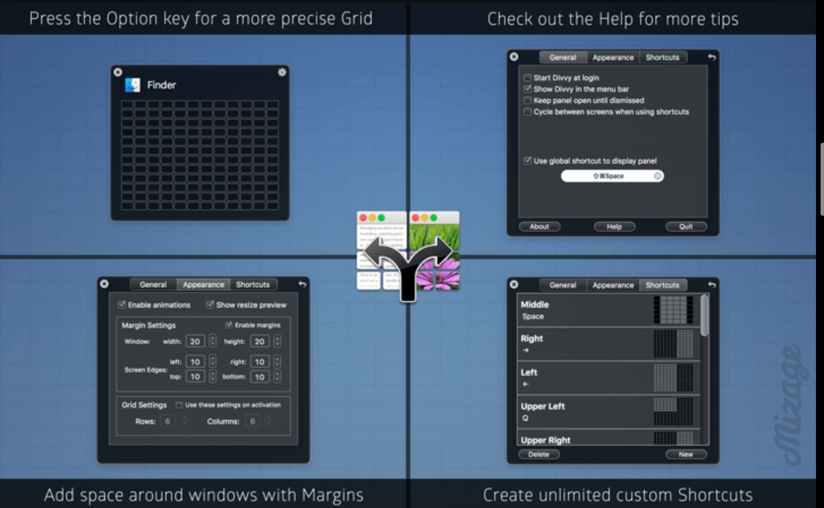Enable Cycle between screens when using shortcuts

pyautogui.click(x=527, y=112)
